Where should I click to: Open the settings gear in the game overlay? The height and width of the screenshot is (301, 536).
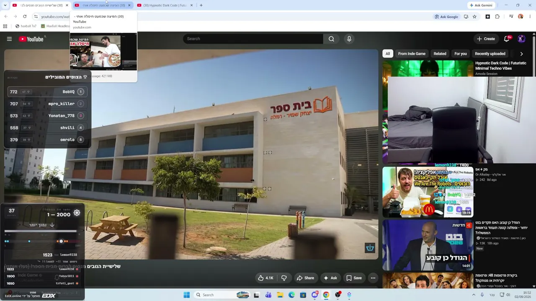tap(77, 213)
